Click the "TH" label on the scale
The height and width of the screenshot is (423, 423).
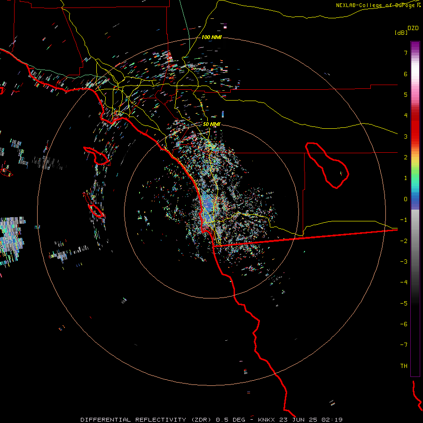pos(404,366)
